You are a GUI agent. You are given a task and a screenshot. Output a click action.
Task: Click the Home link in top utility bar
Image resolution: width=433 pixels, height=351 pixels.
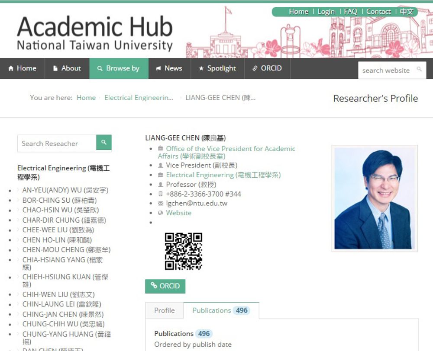(298, 12)
